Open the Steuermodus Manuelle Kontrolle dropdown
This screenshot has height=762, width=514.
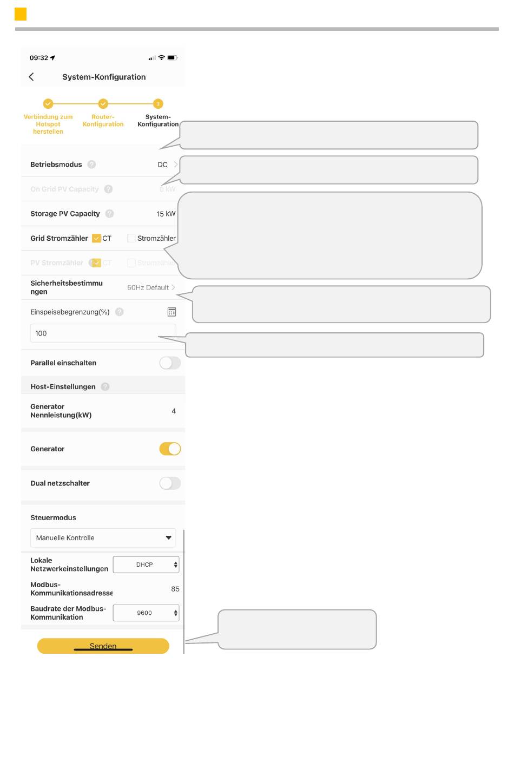103,538
